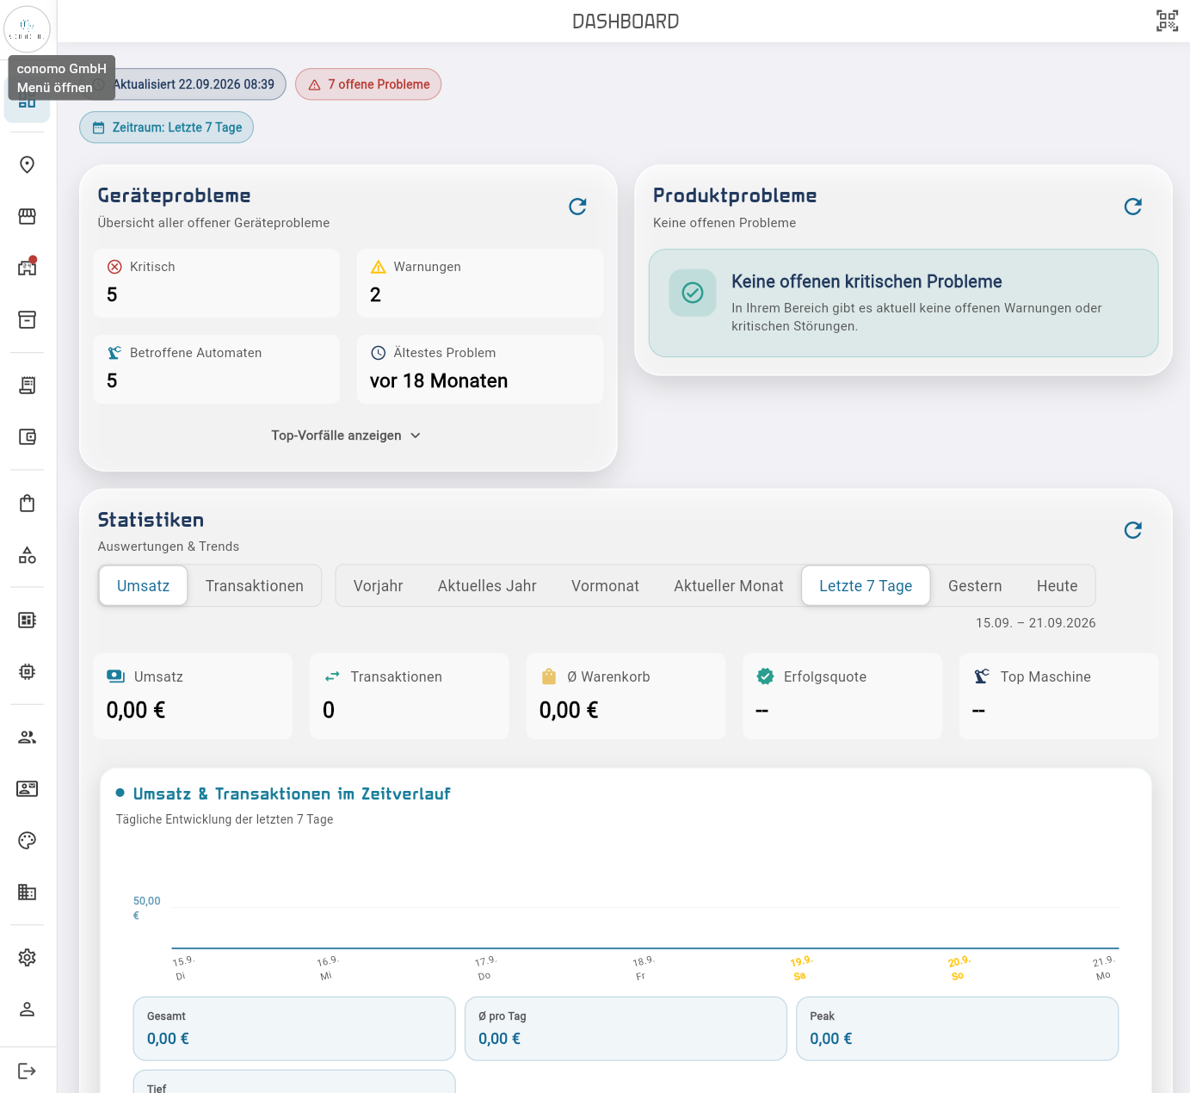Screen dimensions: 1190x1093
Task: Open the storefront sidebar icon
Action: click(28, 216)
